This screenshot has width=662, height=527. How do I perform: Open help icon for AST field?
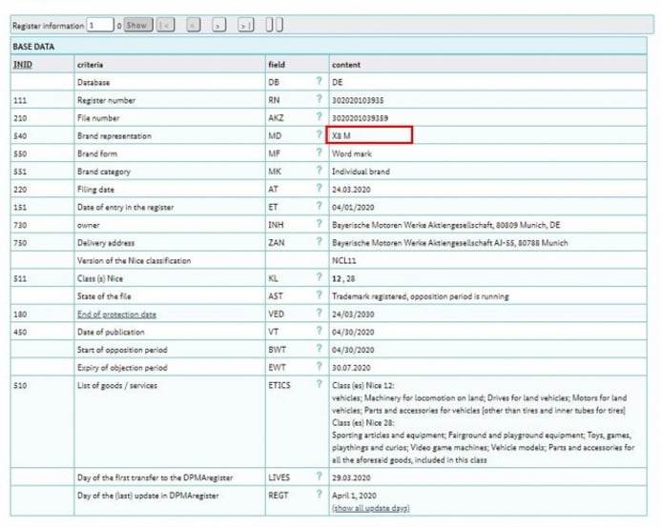[x=320, y=294]
